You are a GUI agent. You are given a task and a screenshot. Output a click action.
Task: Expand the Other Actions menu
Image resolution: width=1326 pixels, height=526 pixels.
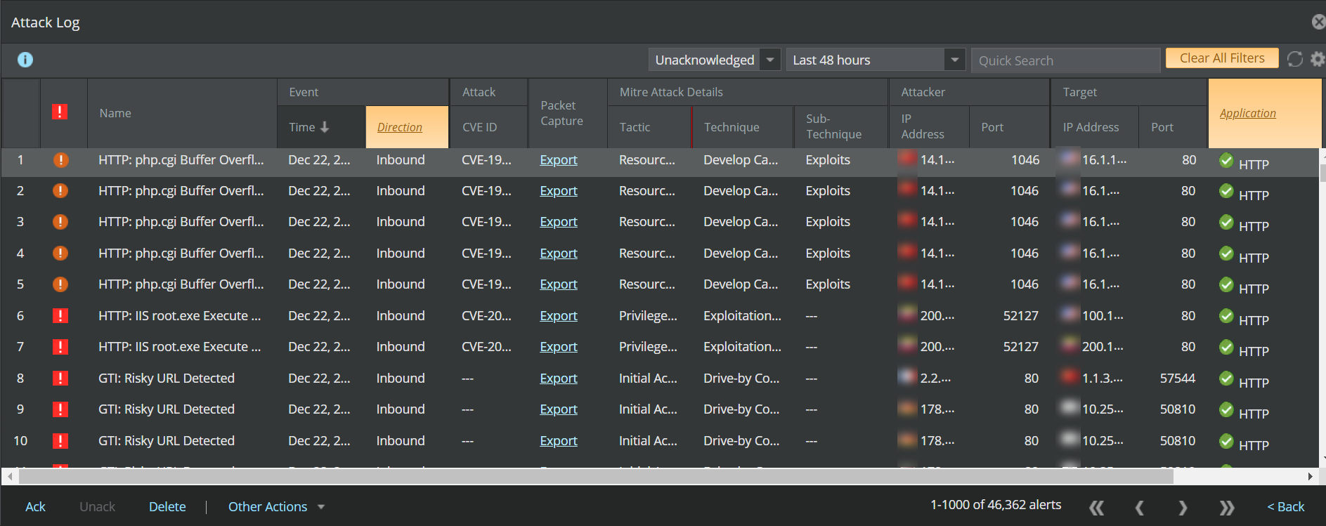tap(276, 507)
